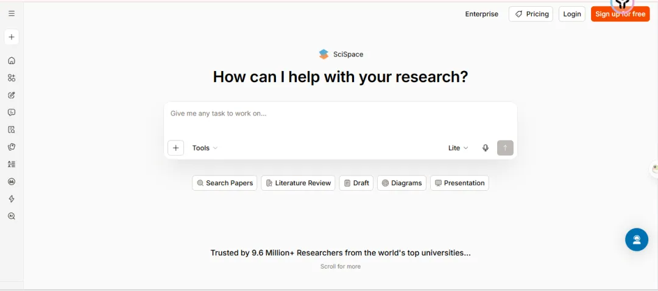The width and height of the screenshot is (658, 291).
Task: Start a new chat with the sidebar plus button
Action: click(12, 37)
